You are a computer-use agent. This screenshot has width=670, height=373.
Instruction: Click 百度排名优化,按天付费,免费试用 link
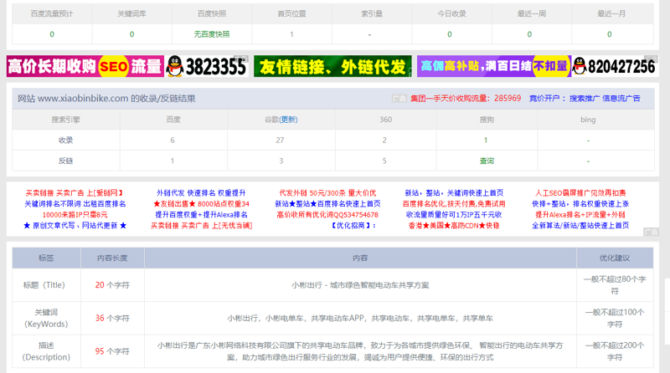[x=454, y=203]
